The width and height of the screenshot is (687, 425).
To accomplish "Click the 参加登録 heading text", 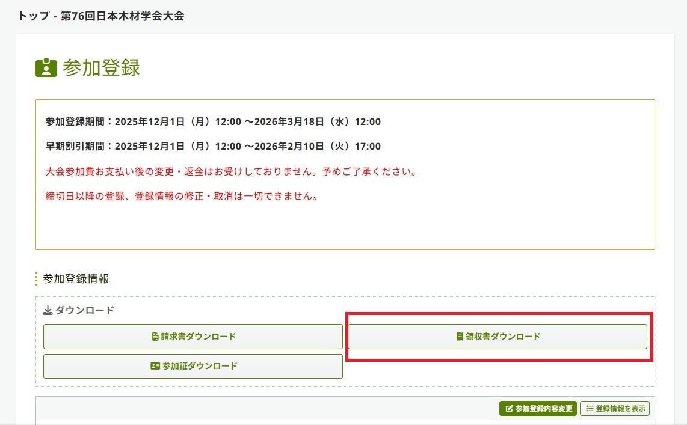I will pyautogui.click(x=101, y=68).
